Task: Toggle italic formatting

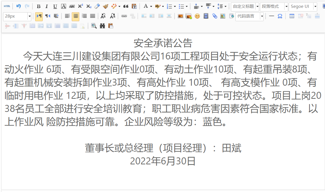Action: click(47, 6)
